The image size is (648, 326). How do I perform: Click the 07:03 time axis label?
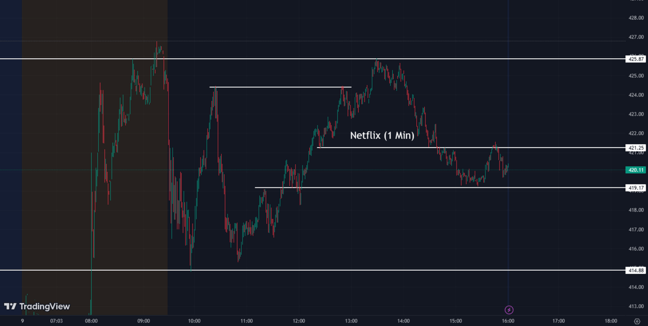(57, 321)
